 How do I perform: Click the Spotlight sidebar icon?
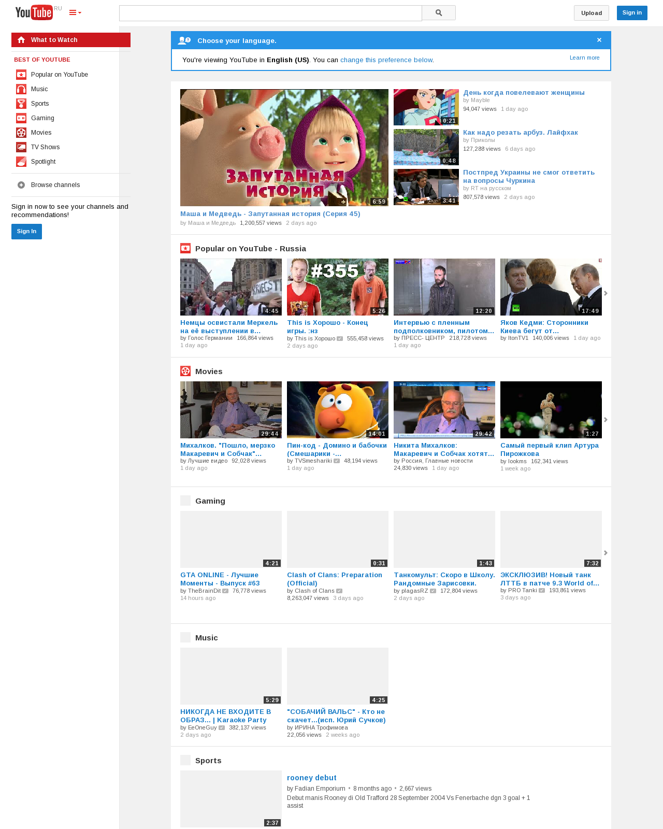pyautogui.click(x=21, y=162)
